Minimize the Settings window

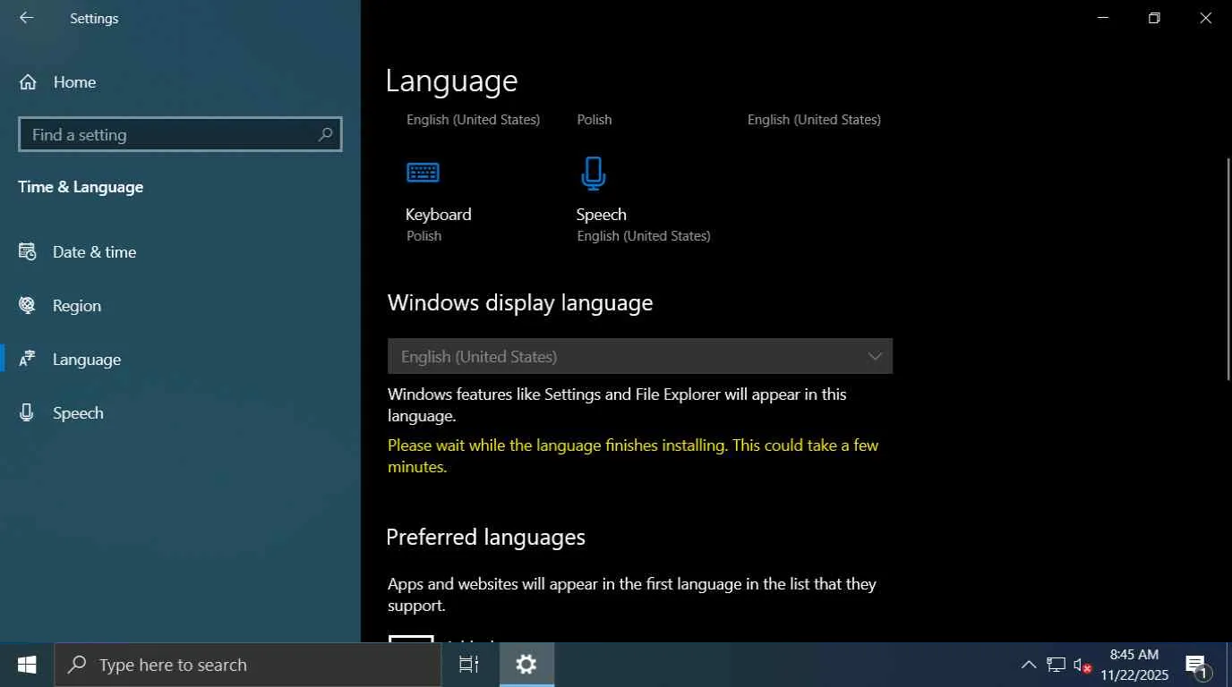(1103, 18)
